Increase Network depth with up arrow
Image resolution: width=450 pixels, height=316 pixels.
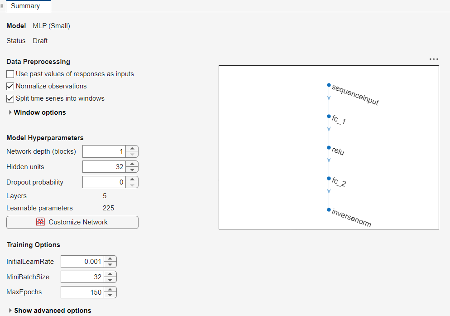point(132,149)
